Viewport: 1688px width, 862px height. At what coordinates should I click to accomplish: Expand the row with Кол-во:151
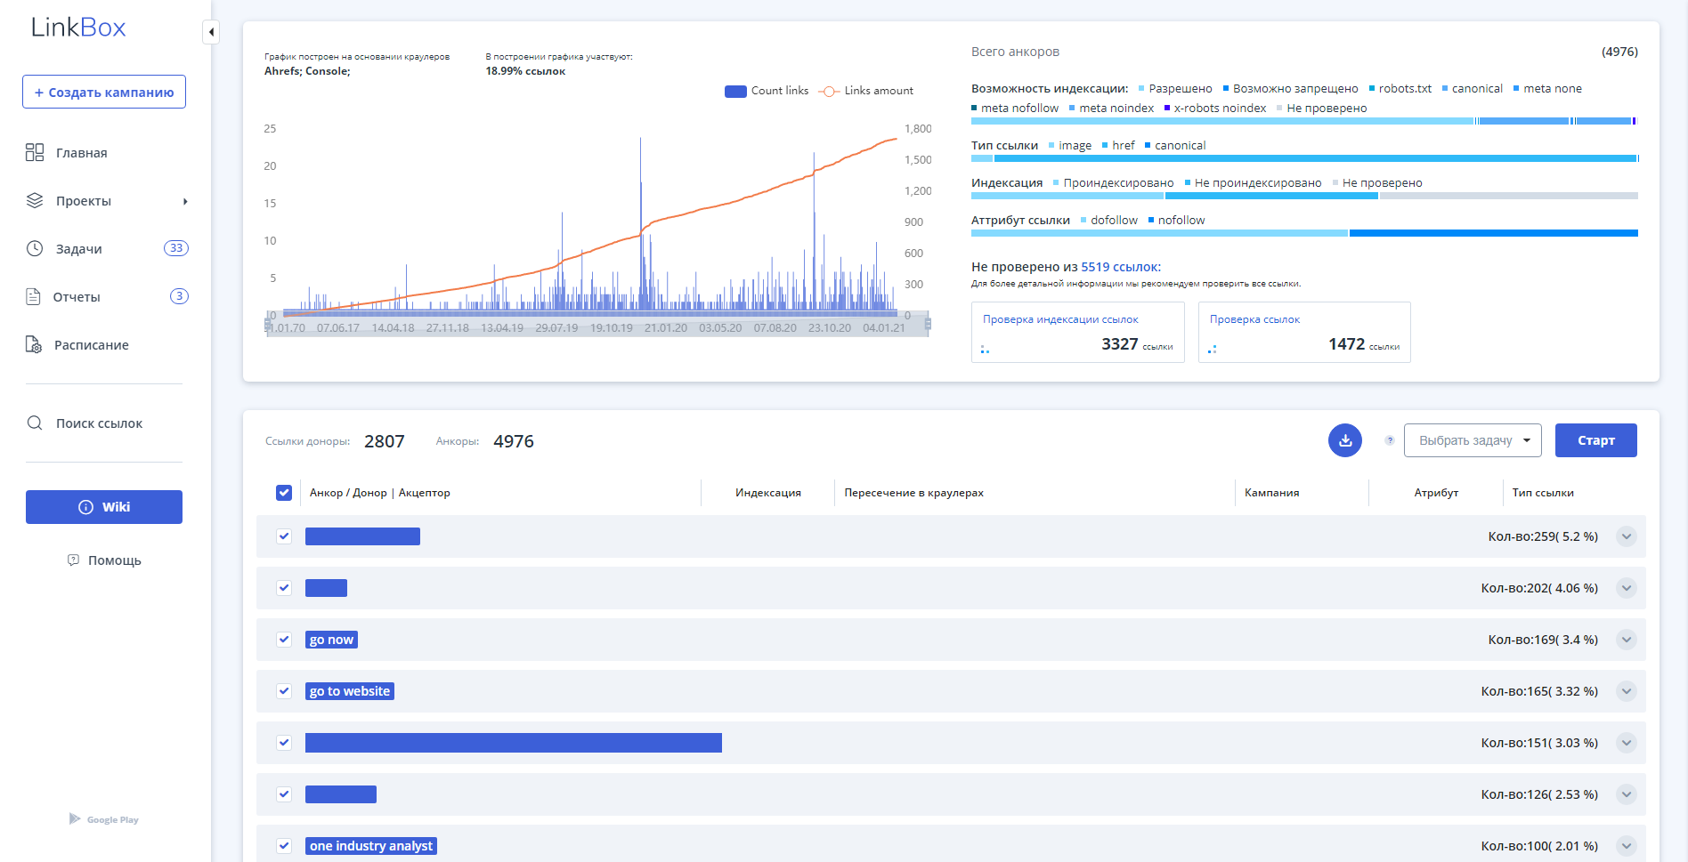[1627, 743]
